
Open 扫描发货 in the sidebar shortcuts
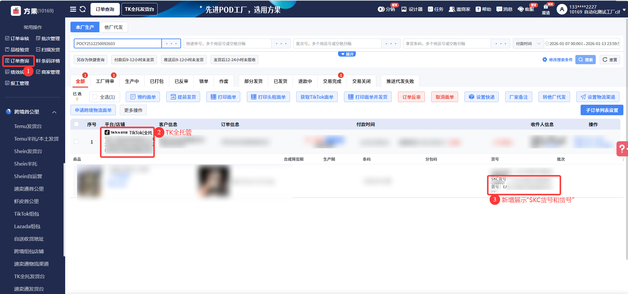pos(48,50)
